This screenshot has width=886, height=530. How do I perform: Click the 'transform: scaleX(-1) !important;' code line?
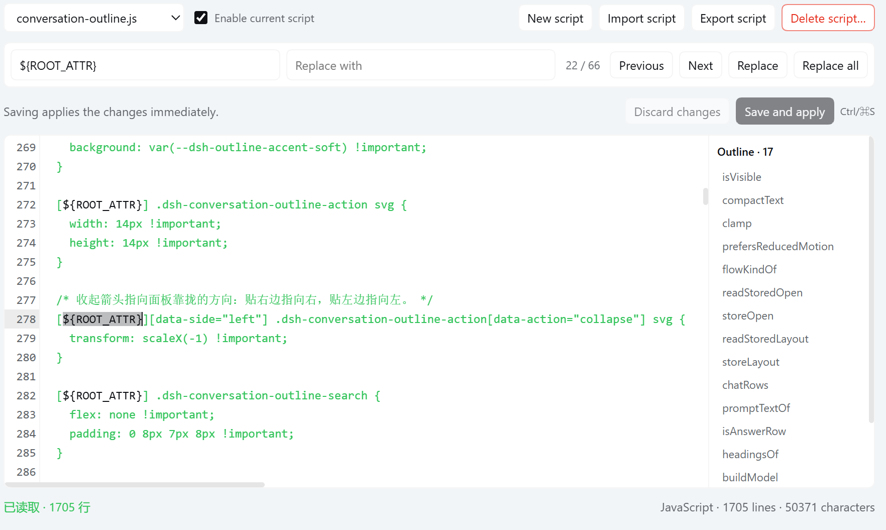click(178, 338)
